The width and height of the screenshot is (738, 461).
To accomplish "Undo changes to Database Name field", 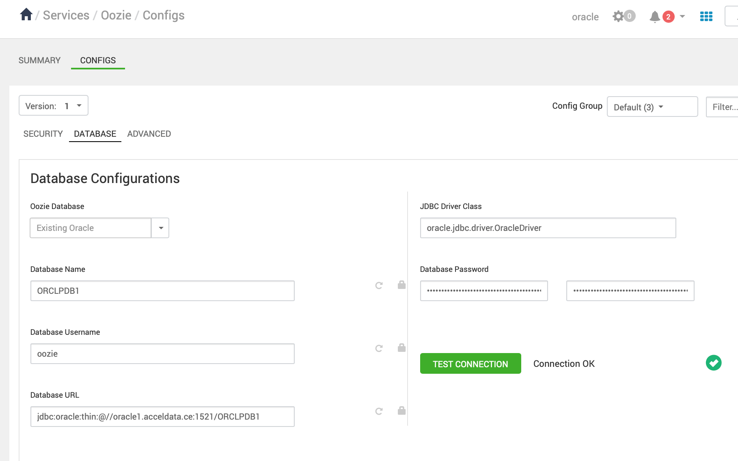I will [x=379, y=286].
